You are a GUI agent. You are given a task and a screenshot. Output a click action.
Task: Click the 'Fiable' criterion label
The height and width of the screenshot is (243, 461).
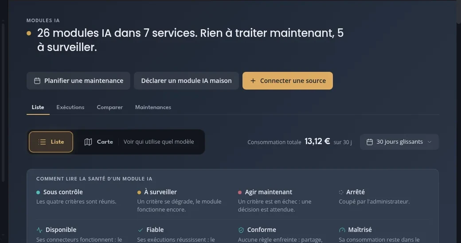(155, 230)
